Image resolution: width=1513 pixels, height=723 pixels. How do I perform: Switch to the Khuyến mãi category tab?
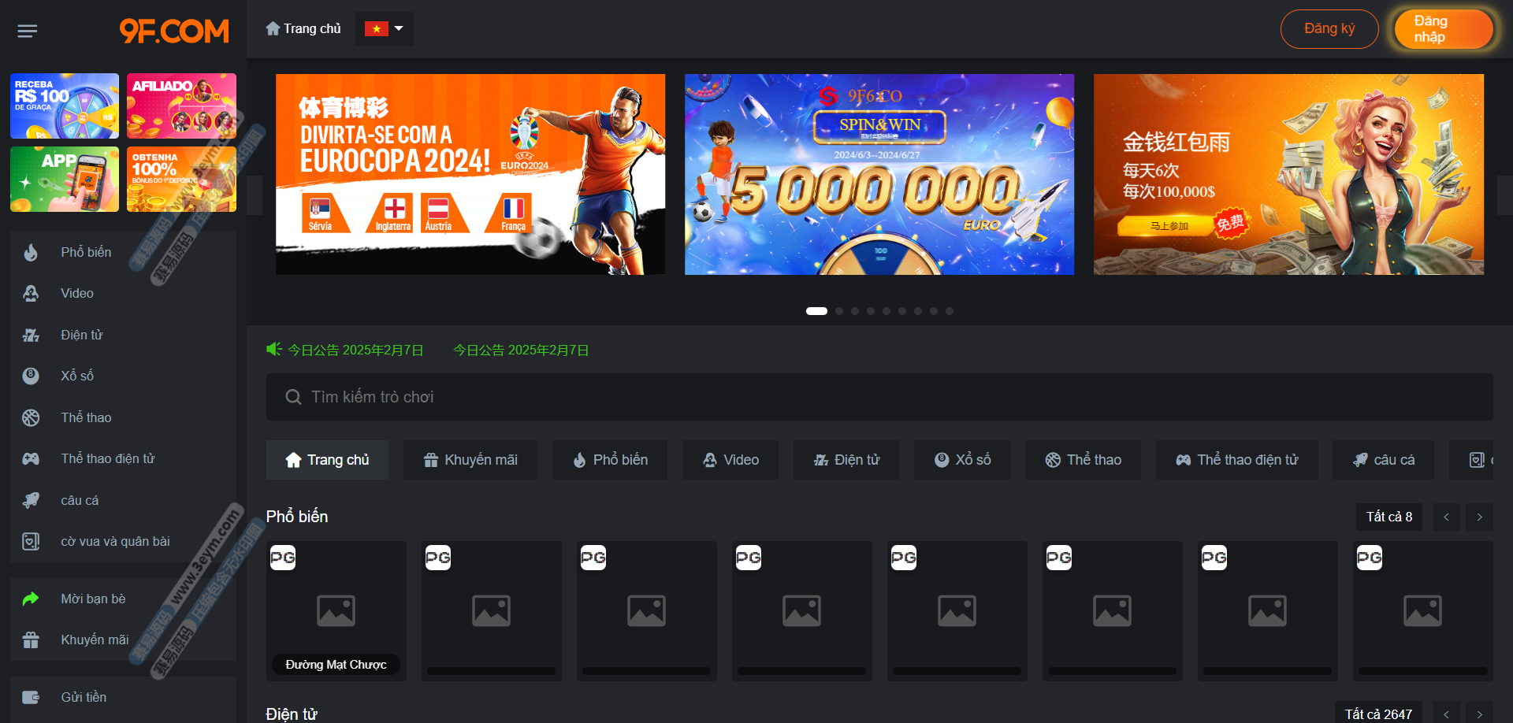click(470, 460)
